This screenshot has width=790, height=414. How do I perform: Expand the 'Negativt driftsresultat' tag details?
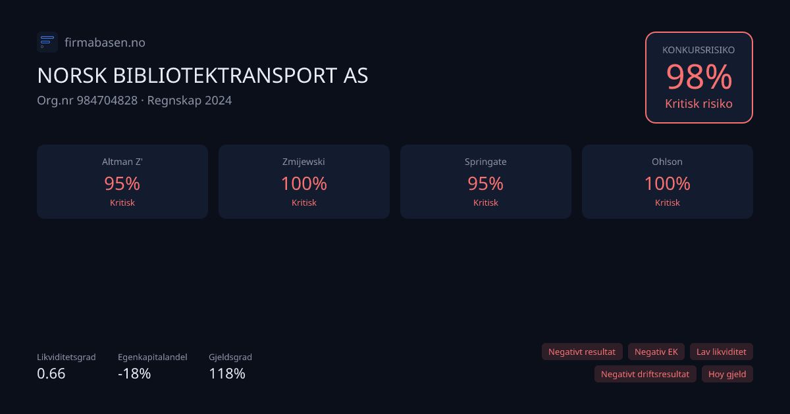645,374
